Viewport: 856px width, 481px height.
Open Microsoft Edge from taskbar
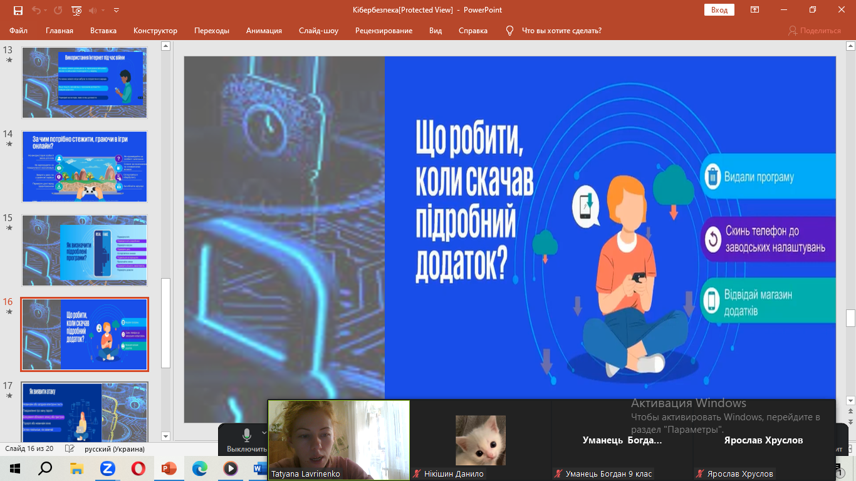[200, 468]
